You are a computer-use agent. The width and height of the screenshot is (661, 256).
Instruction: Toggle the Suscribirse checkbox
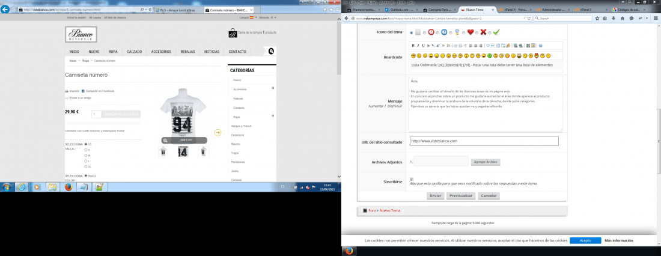412,179
